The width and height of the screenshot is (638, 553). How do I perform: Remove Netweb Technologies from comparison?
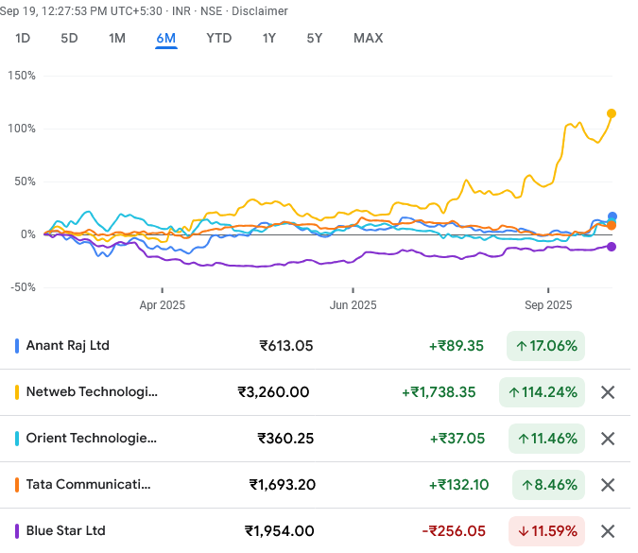(x=608, y=392)
